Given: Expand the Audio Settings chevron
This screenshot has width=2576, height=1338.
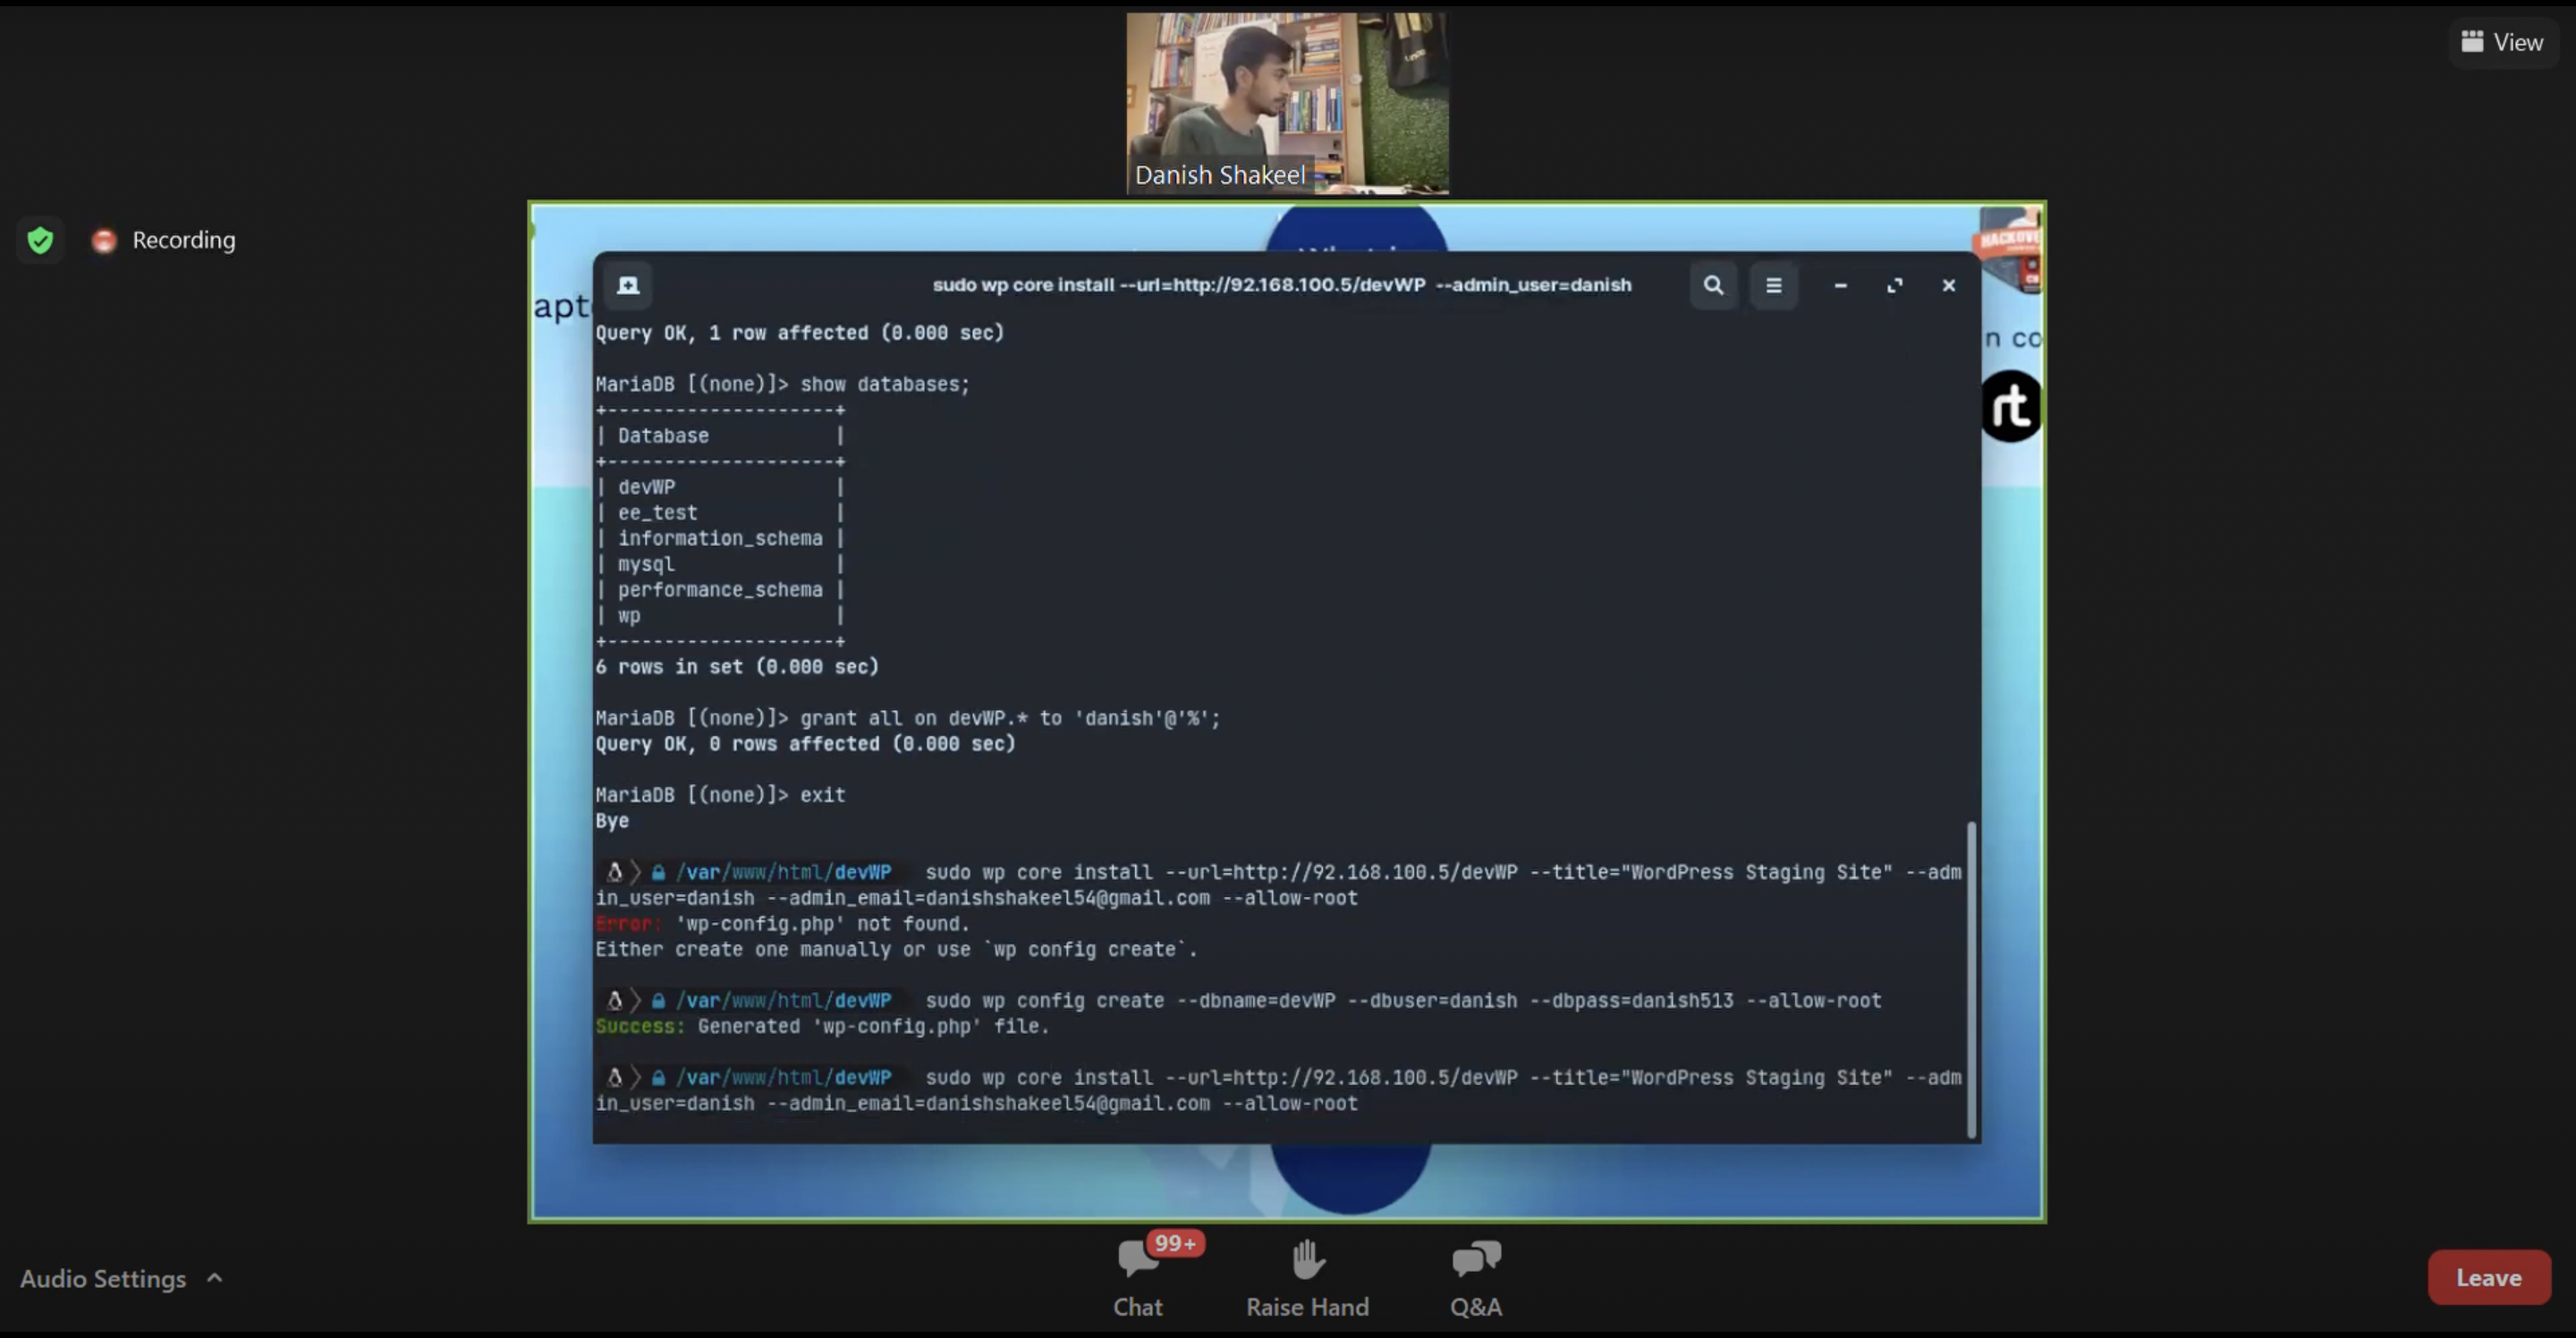Looking at the screenshot, I should pos(214,1277).
